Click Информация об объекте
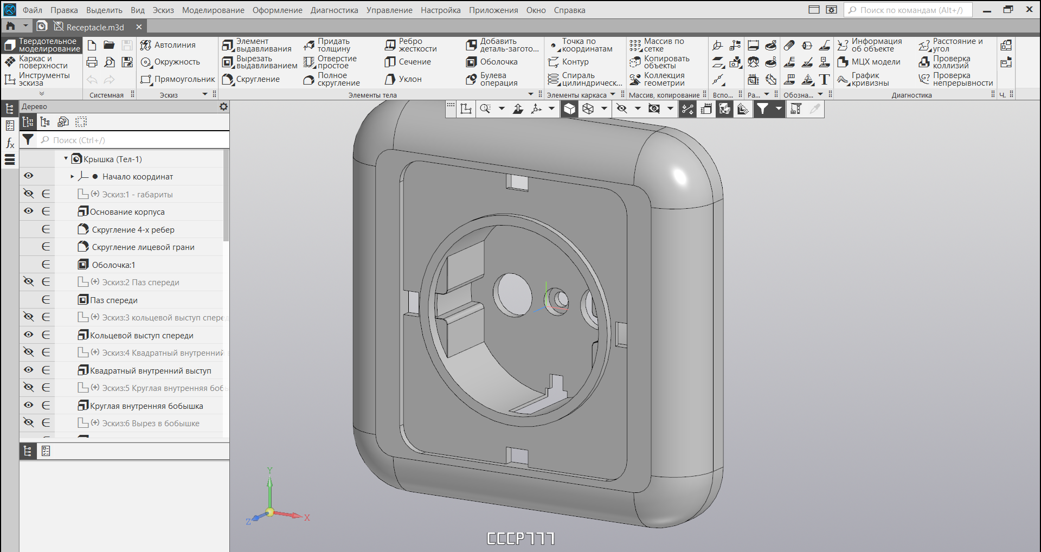1041x552 pixels. (x=870, y=45)
